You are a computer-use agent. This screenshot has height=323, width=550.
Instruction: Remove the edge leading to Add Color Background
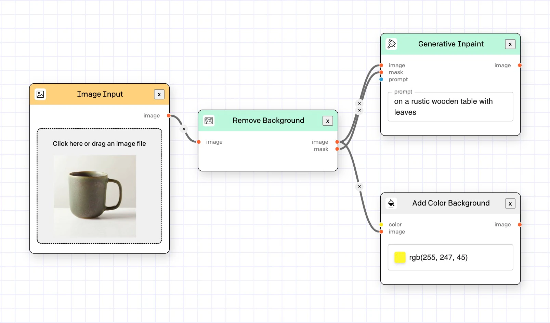tap(359, 186)
